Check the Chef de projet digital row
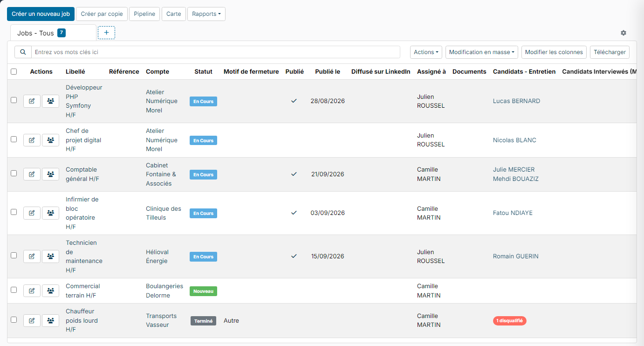The image size is (644, 346). click(x=14, y=139)
